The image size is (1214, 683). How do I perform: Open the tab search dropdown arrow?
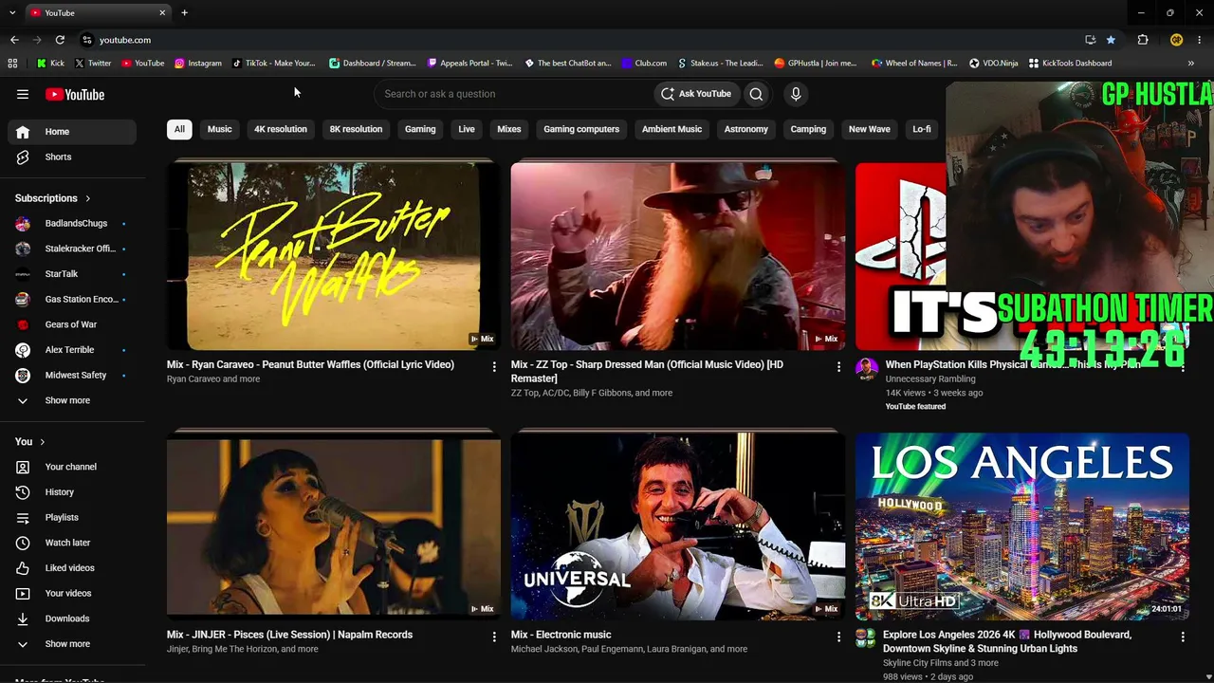coord(11,12)
